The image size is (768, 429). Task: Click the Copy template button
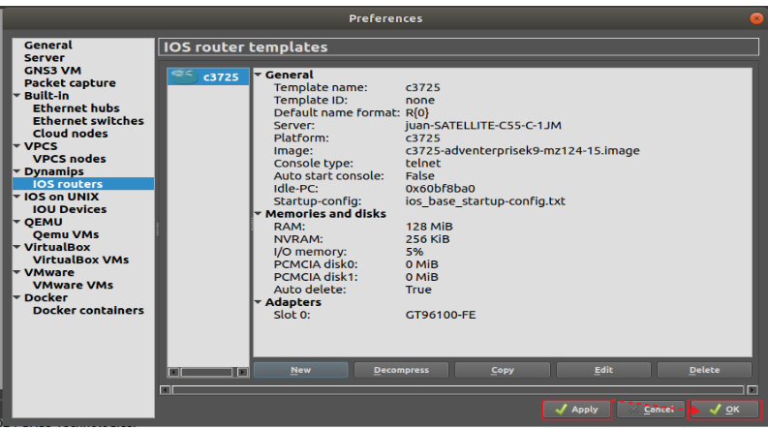click(x=503, y=370)
